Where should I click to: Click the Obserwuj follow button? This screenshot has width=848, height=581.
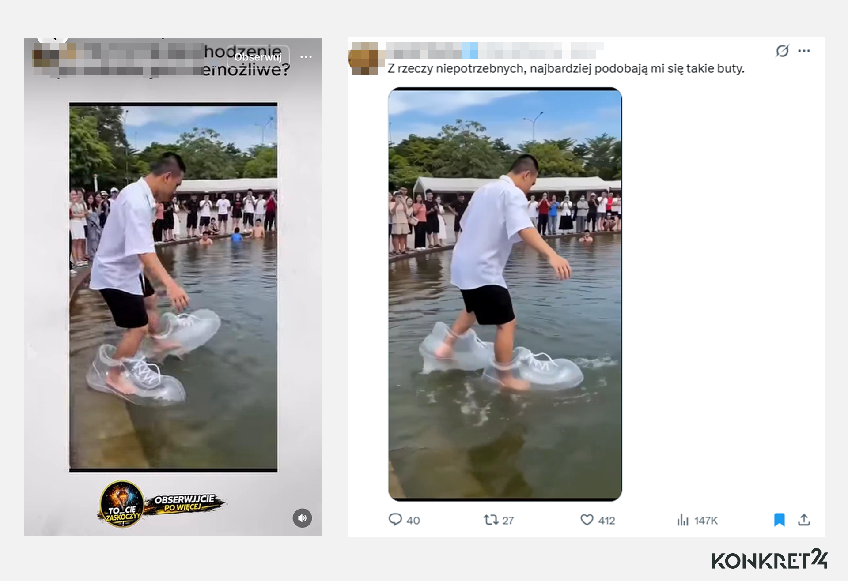pyautogui.click(x=258, y=57)
